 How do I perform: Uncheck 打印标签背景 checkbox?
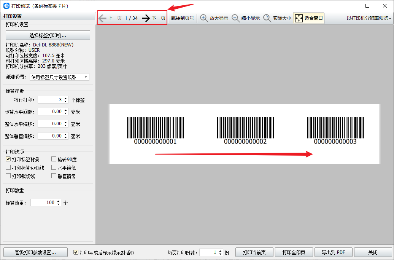8,159
